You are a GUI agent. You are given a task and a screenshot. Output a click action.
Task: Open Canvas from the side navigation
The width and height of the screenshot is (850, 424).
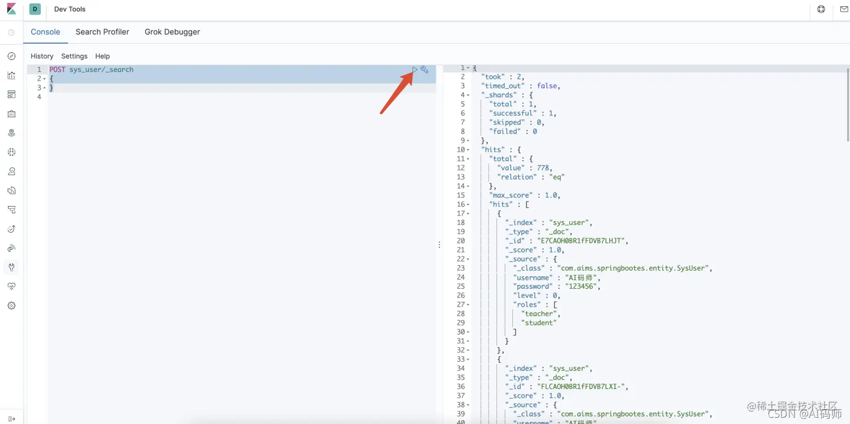tap(11, 114)
